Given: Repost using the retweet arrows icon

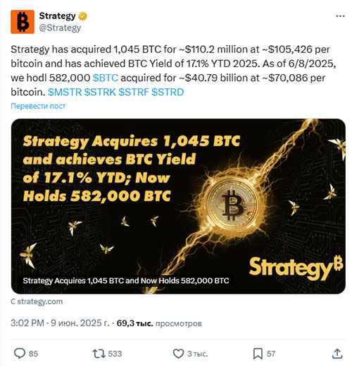Looking at the screenshot, I should (x=99, y=354).
